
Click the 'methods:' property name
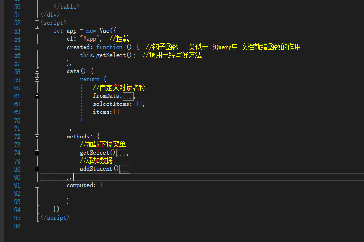pos(79,137)
